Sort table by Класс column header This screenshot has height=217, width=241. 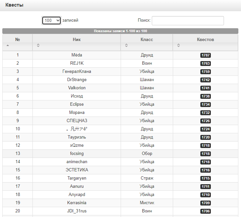coord(147,40)
